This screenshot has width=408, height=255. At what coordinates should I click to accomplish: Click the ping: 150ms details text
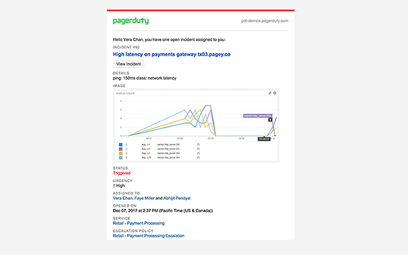click(144, 78)
